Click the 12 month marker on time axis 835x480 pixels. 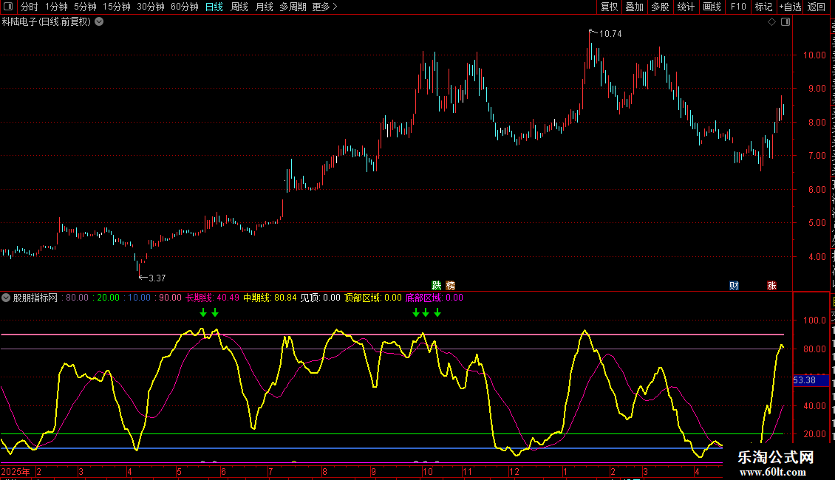coord(514,471)
